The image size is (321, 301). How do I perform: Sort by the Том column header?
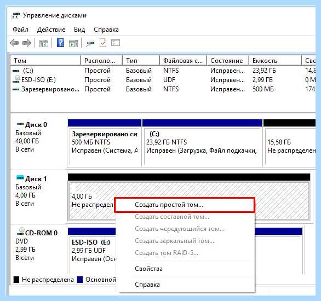click(45, 61)
